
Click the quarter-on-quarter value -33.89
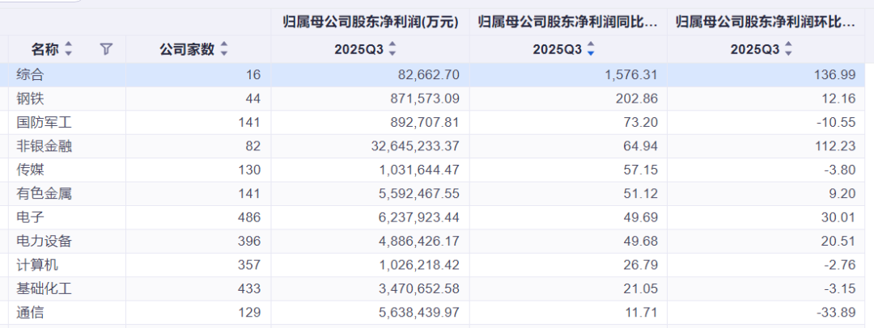click(838, 313)
